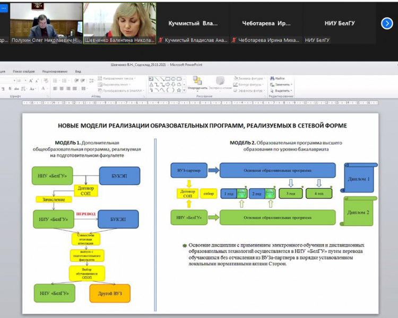This screenshot has height=318, width=398.
Task: Pick the oval shape from shapes gallery
Action: pyautogui.click(x=173, y=79)
